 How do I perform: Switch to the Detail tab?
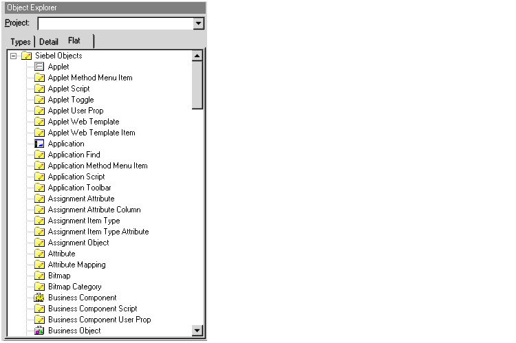pos(49,42)
